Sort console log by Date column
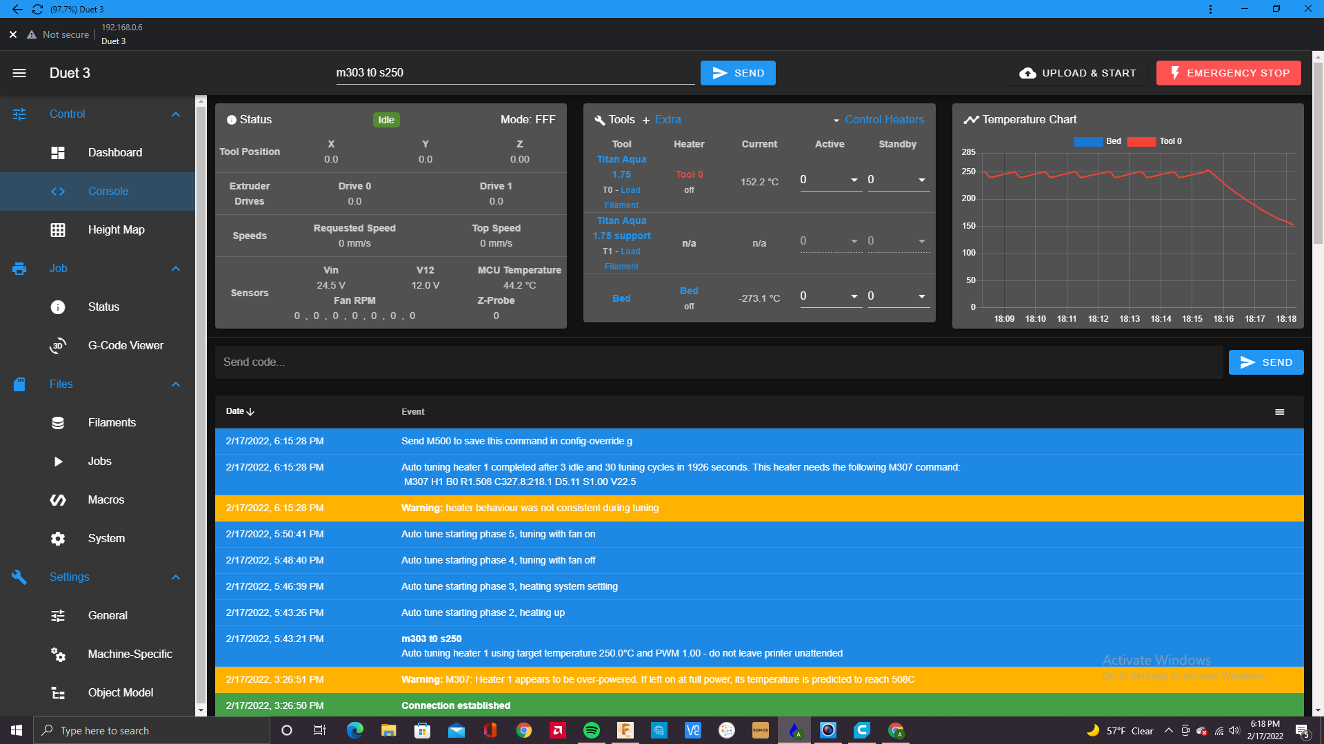The image size is (1324, 744). pyautogui.click(x=240, y=412)
